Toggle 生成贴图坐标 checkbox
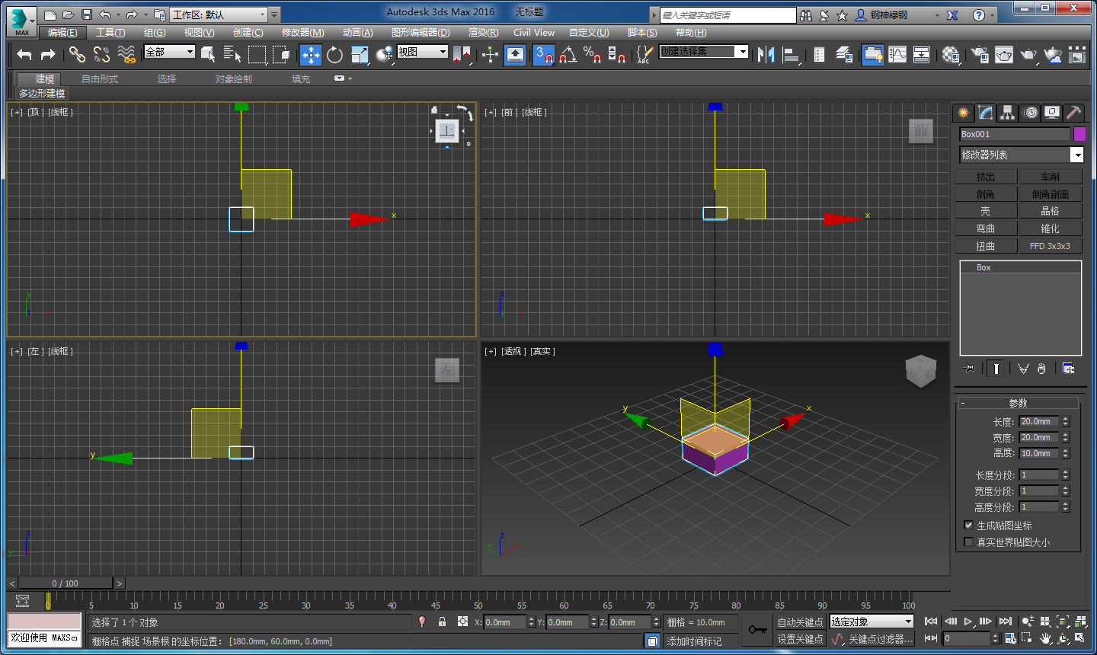Image resolution: width=1097 pixels, height=655 pixels. coord(968,525)
